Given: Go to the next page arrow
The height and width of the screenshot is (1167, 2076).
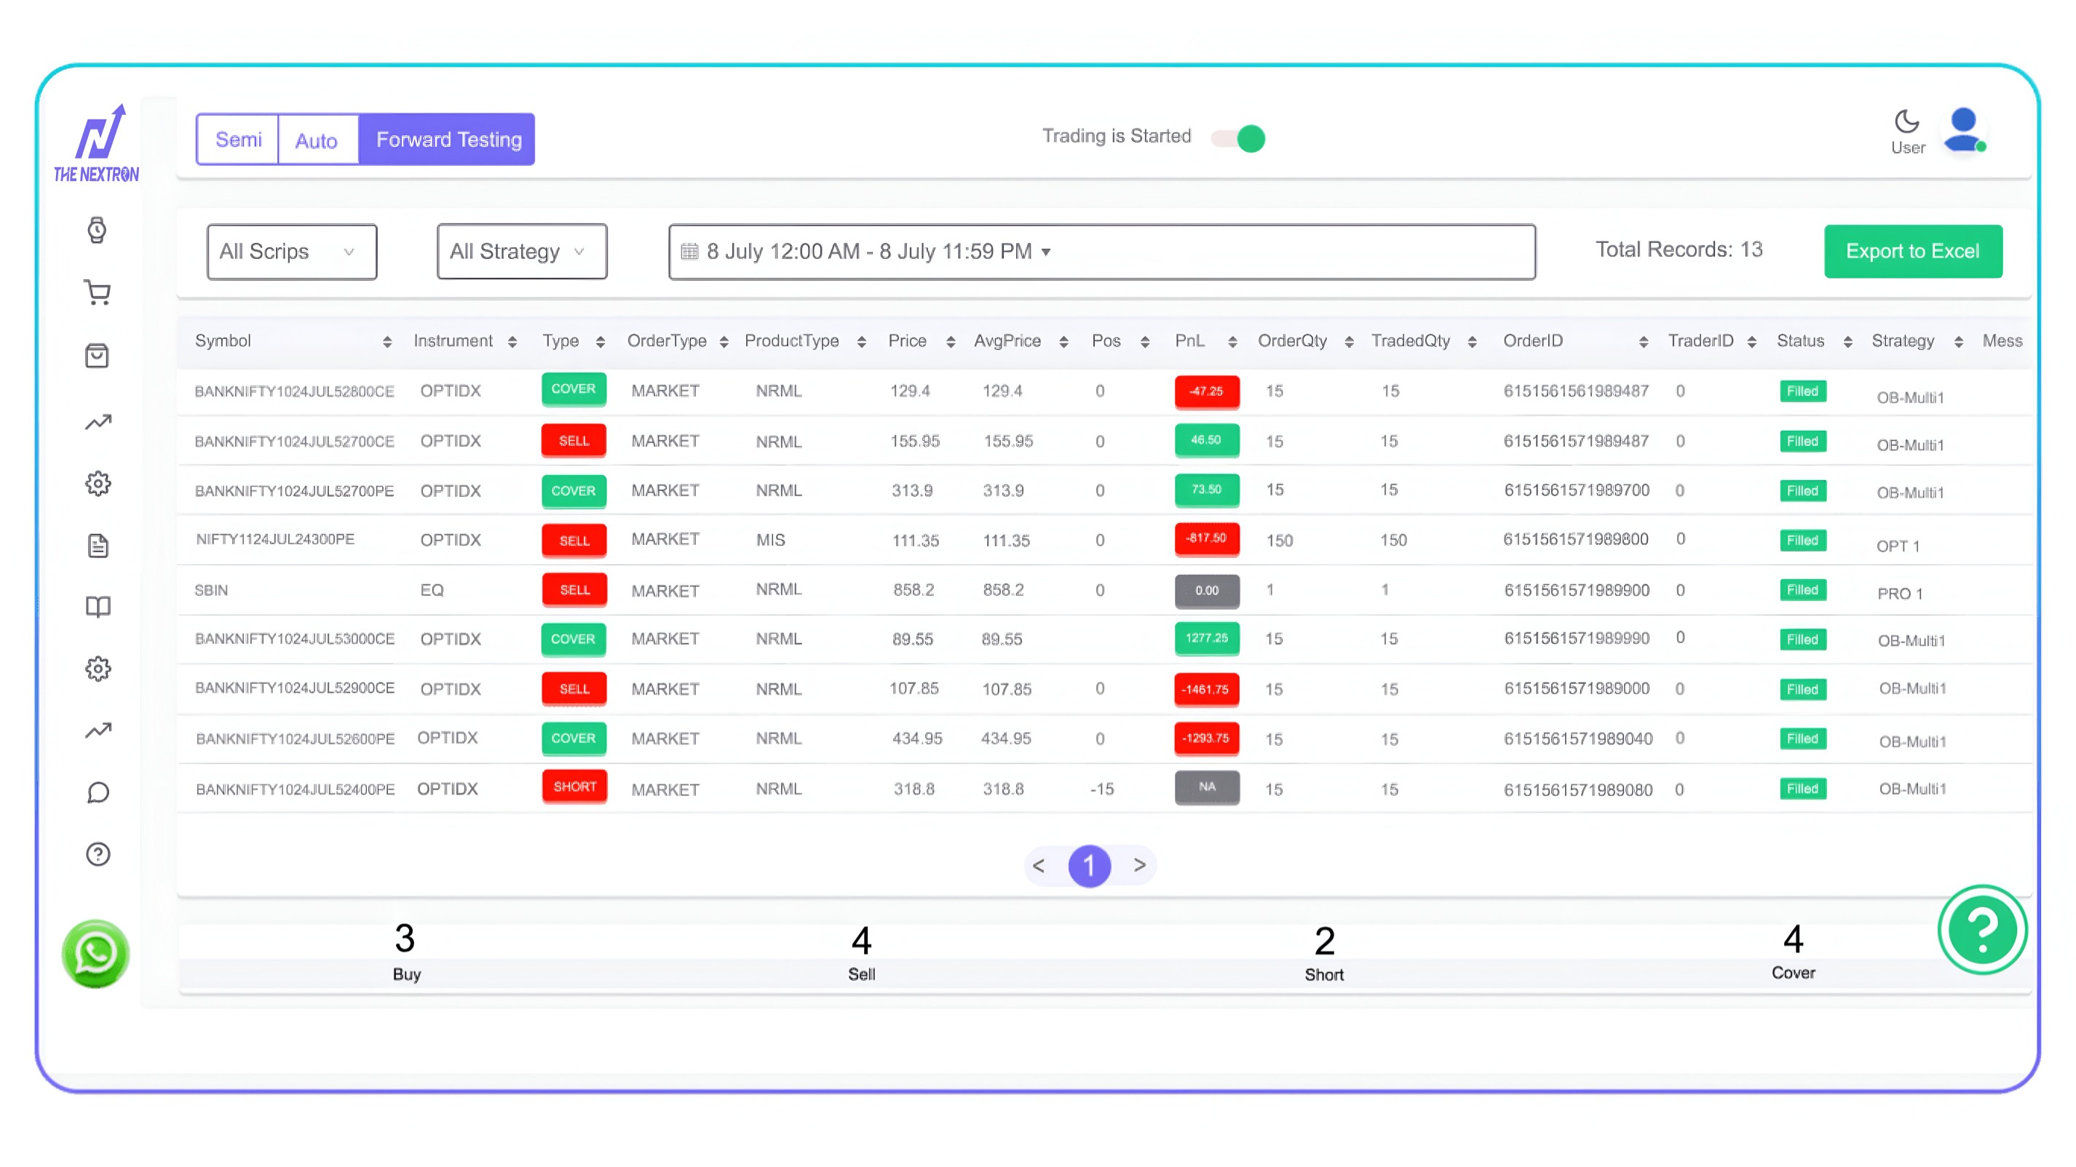Looking at the screenshot, I should coord(1138,865).
